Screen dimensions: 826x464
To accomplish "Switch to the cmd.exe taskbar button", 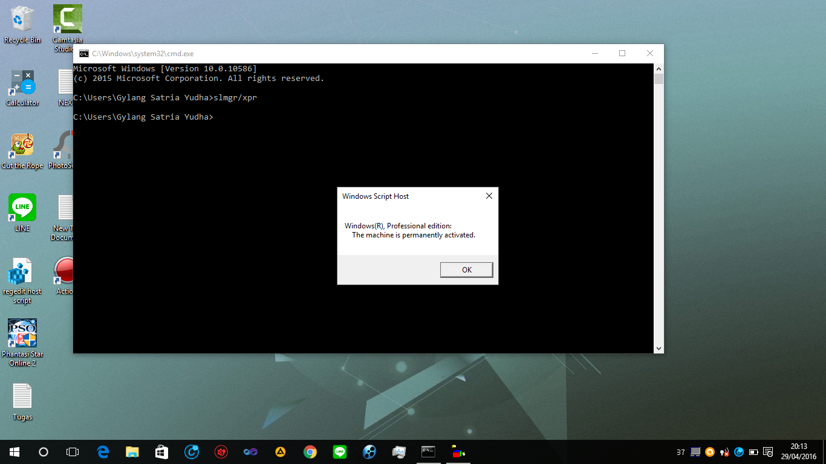I will click(429, 452).
